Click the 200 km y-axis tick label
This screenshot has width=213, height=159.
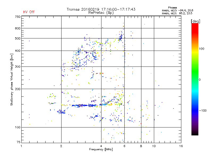click(18, 89)
